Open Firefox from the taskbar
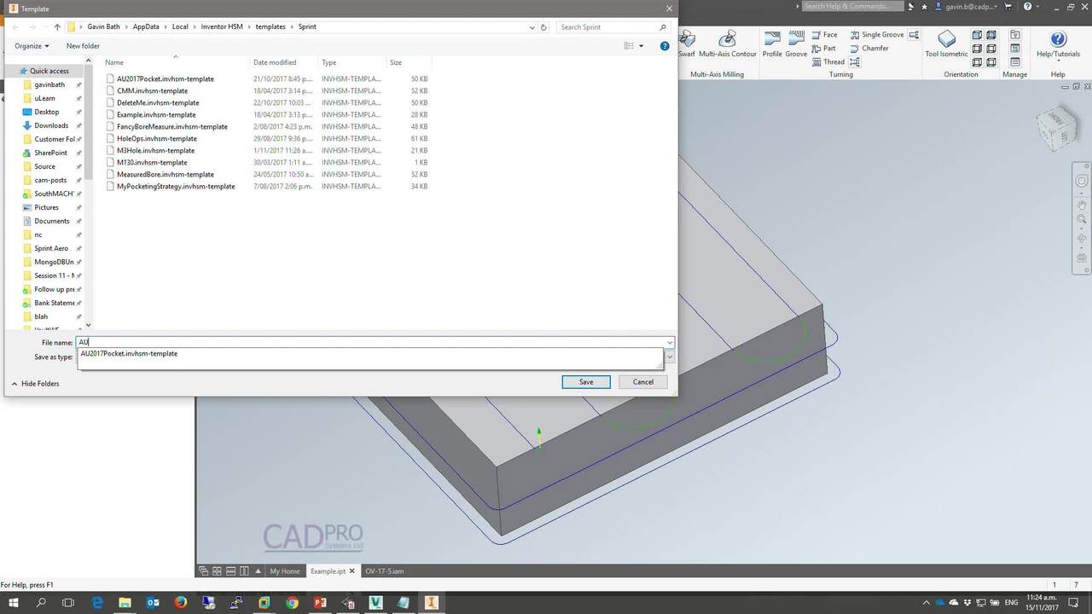Viewport: 1092px width, 614px height. (181, 602)
